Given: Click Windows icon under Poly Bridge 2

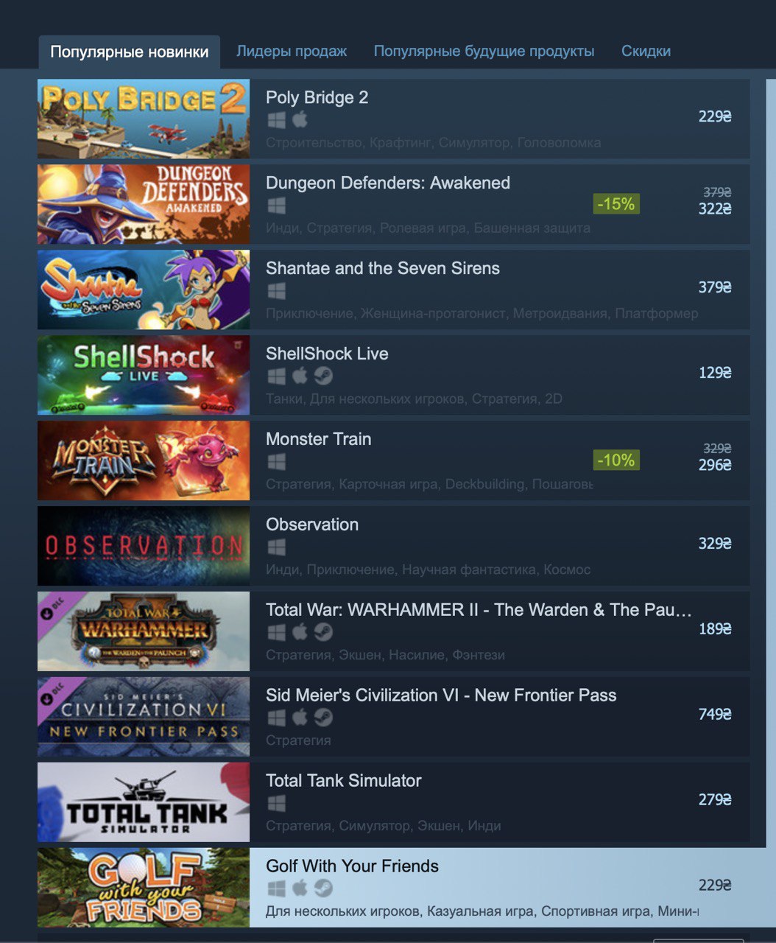Looking at the screenshot, I should point(276,120).
